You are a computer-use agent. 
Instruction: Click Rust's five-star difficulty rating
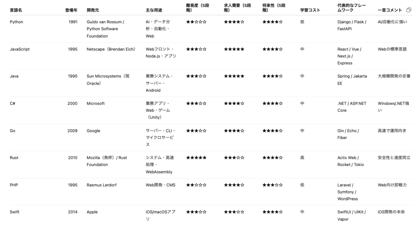click(196, 157)
